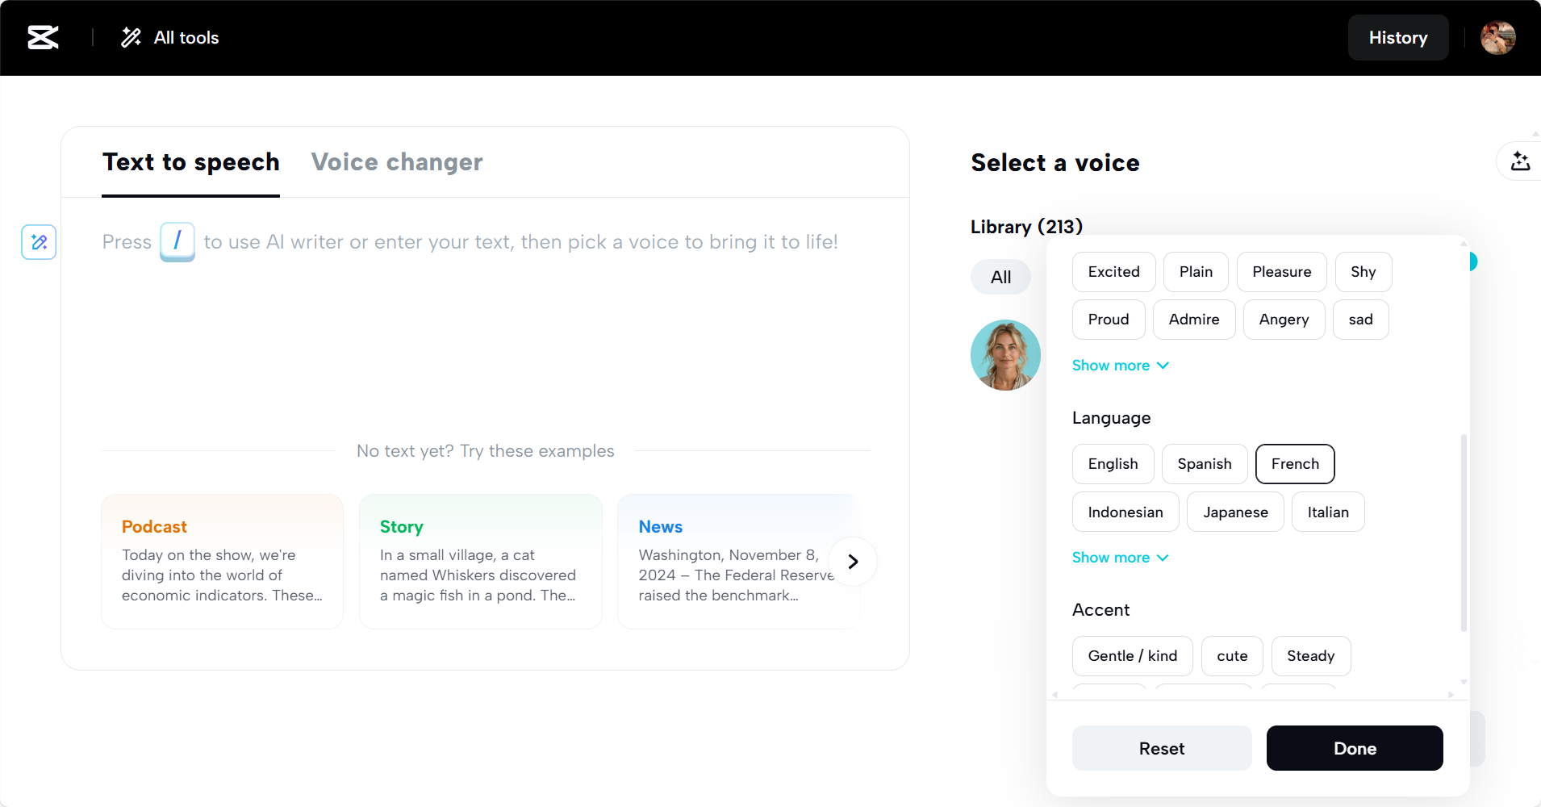Toggle the Excited emotion filter

point(1113,272)
